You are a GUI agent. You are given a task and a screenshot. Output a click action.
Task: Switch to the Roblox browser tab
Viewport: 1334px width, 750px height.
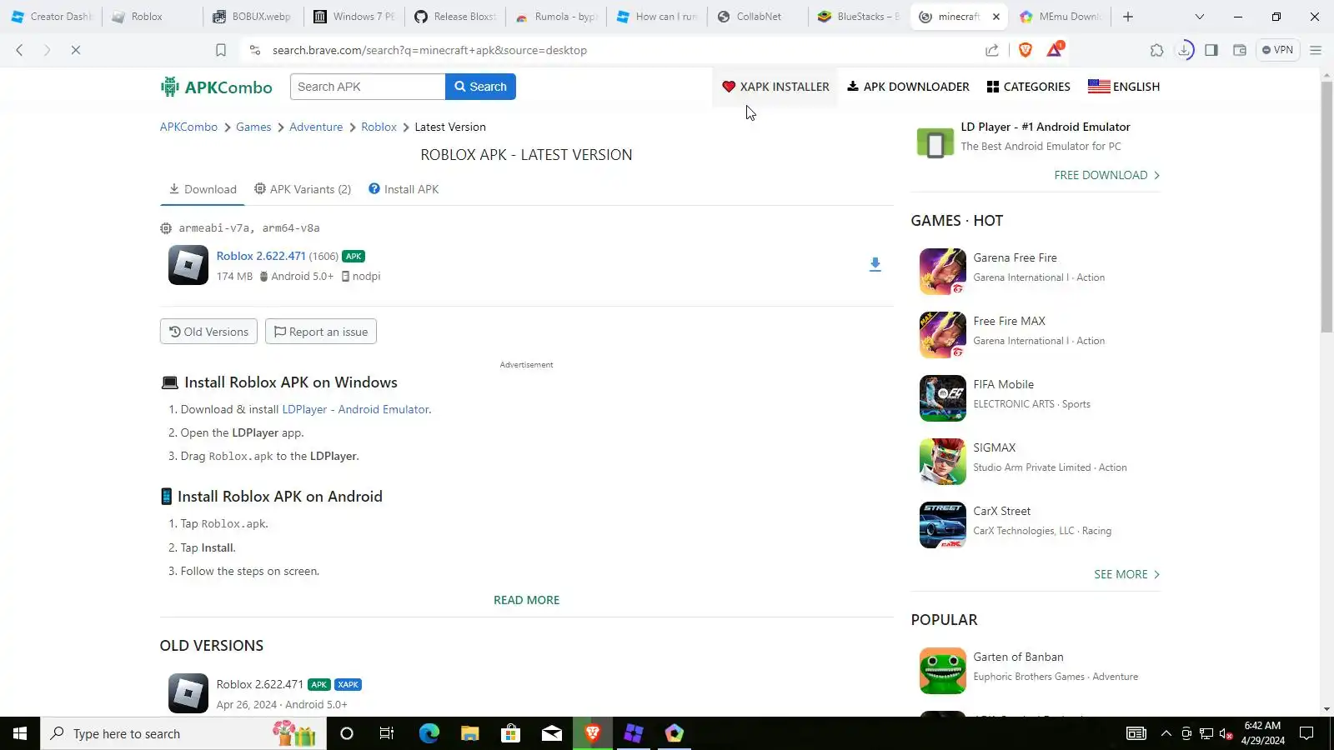coord(151,17)
